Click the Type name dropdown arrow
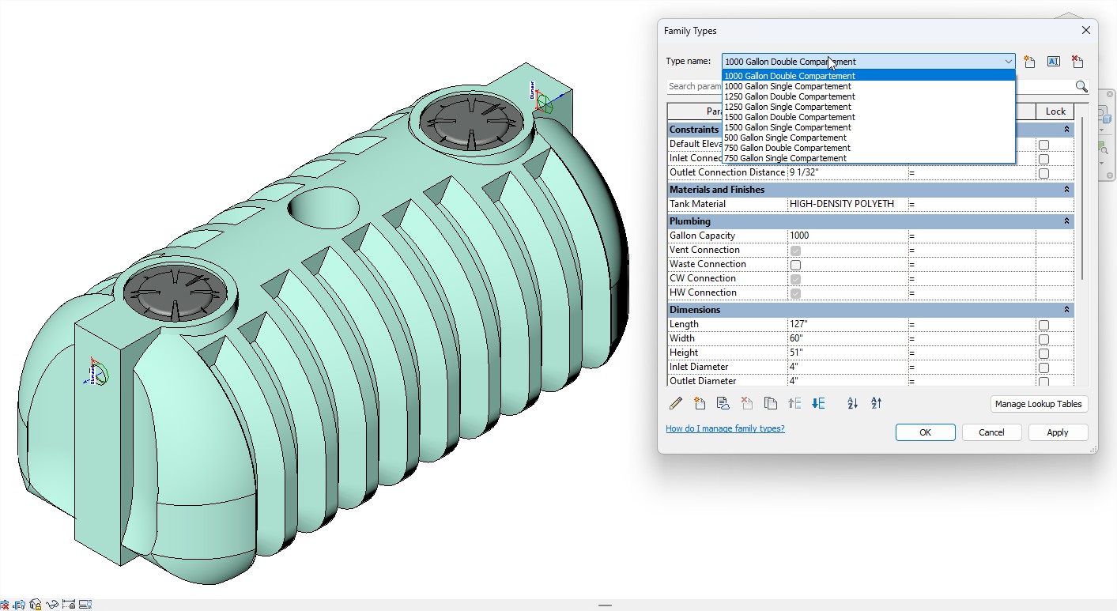This screenshot has width=1117, height=611. [x=1008, y=62]
